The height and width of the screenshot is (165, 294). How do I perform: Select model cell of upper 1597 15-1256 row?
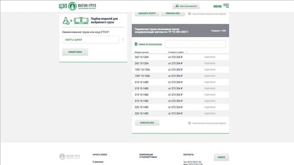[142, 70]
